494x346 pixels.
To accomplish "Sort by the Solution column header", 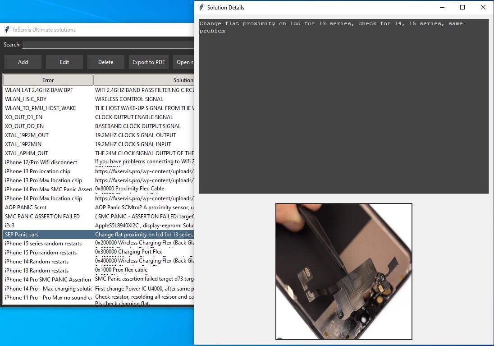I will point(144,80).
